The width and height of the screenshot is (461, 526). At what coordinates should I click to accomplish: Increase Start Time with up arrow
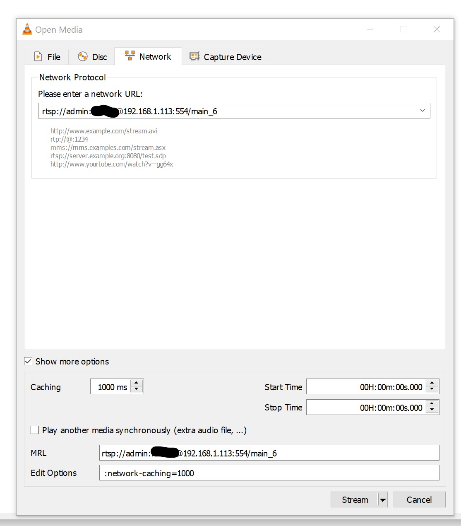pos(432,384)
